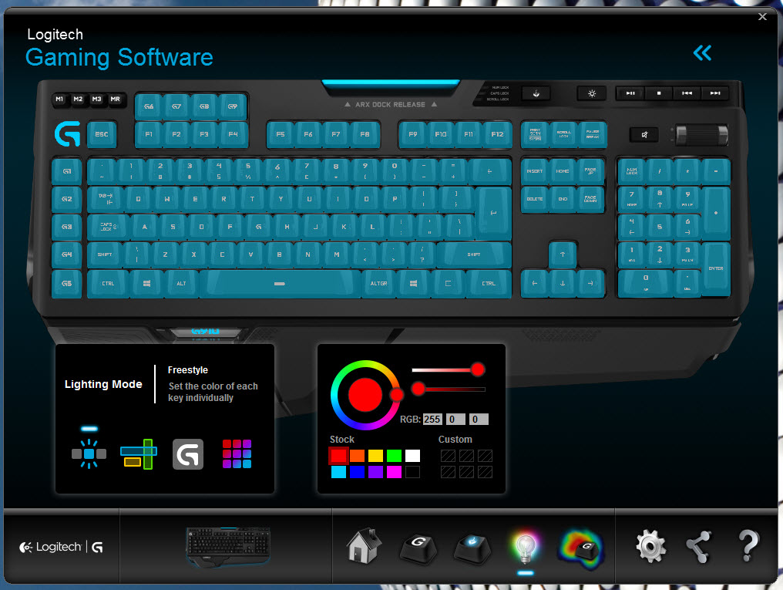Click the backlight brightness sun button
This screenshot has height=590, width=783.
[592, 93]
